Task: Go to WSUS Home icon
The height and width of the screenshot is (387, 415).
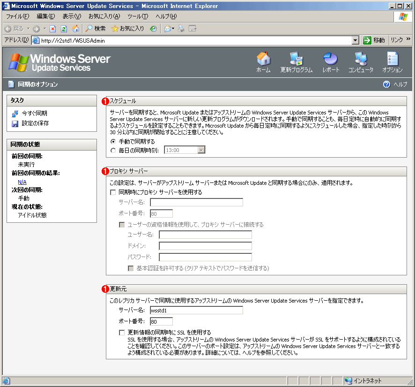Action: (264, 59)
